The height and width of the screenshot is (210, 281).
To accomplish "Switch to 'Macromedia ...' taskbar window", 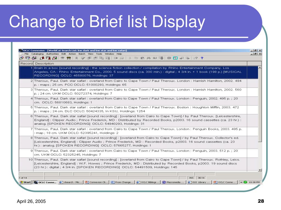I will pos(173,182).
